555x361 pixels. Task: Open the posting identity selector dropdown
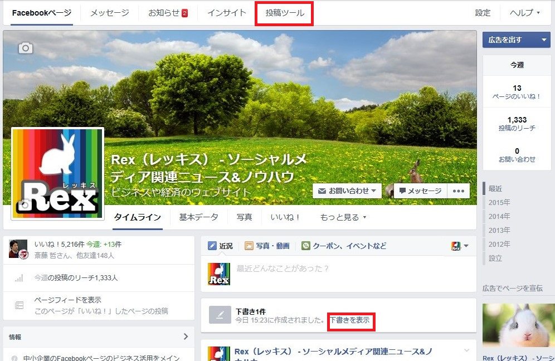(x=460, y=246)
